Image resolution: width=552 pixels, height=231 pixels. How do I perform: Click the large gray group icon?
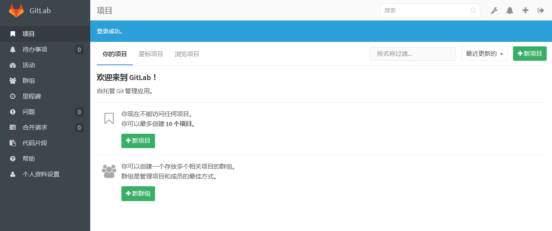[x=109, y=171]
